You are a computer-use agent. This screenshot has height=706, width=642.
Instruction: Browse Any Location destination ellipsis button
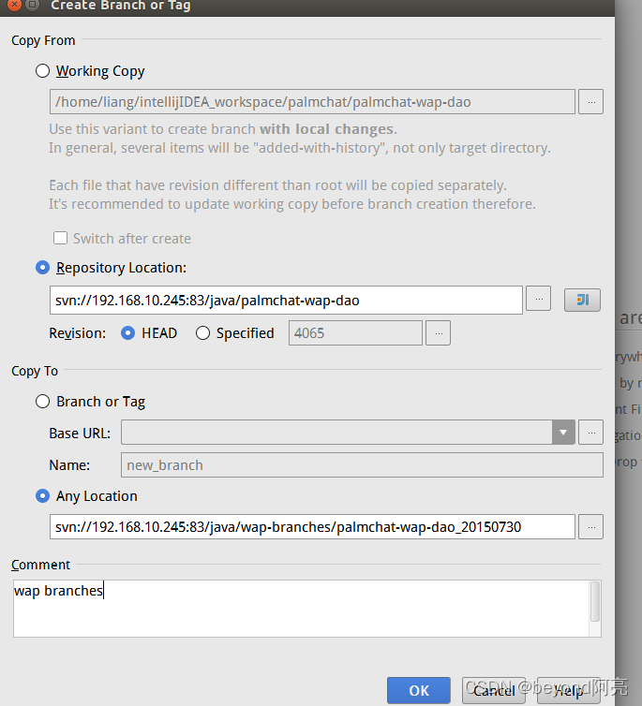[x=591, y=527]
